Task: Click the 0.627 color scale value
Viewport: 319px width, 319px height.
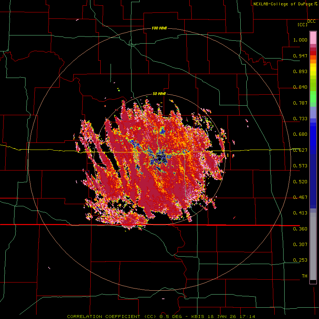Action: [x=300, y=150]
